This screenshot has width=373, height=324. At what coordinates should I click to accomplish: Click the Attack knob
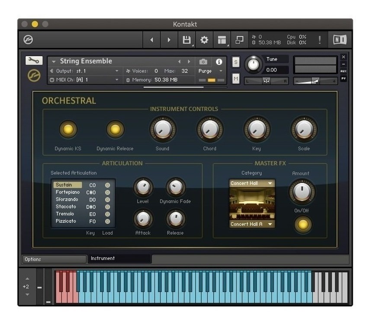click(143, 218)
